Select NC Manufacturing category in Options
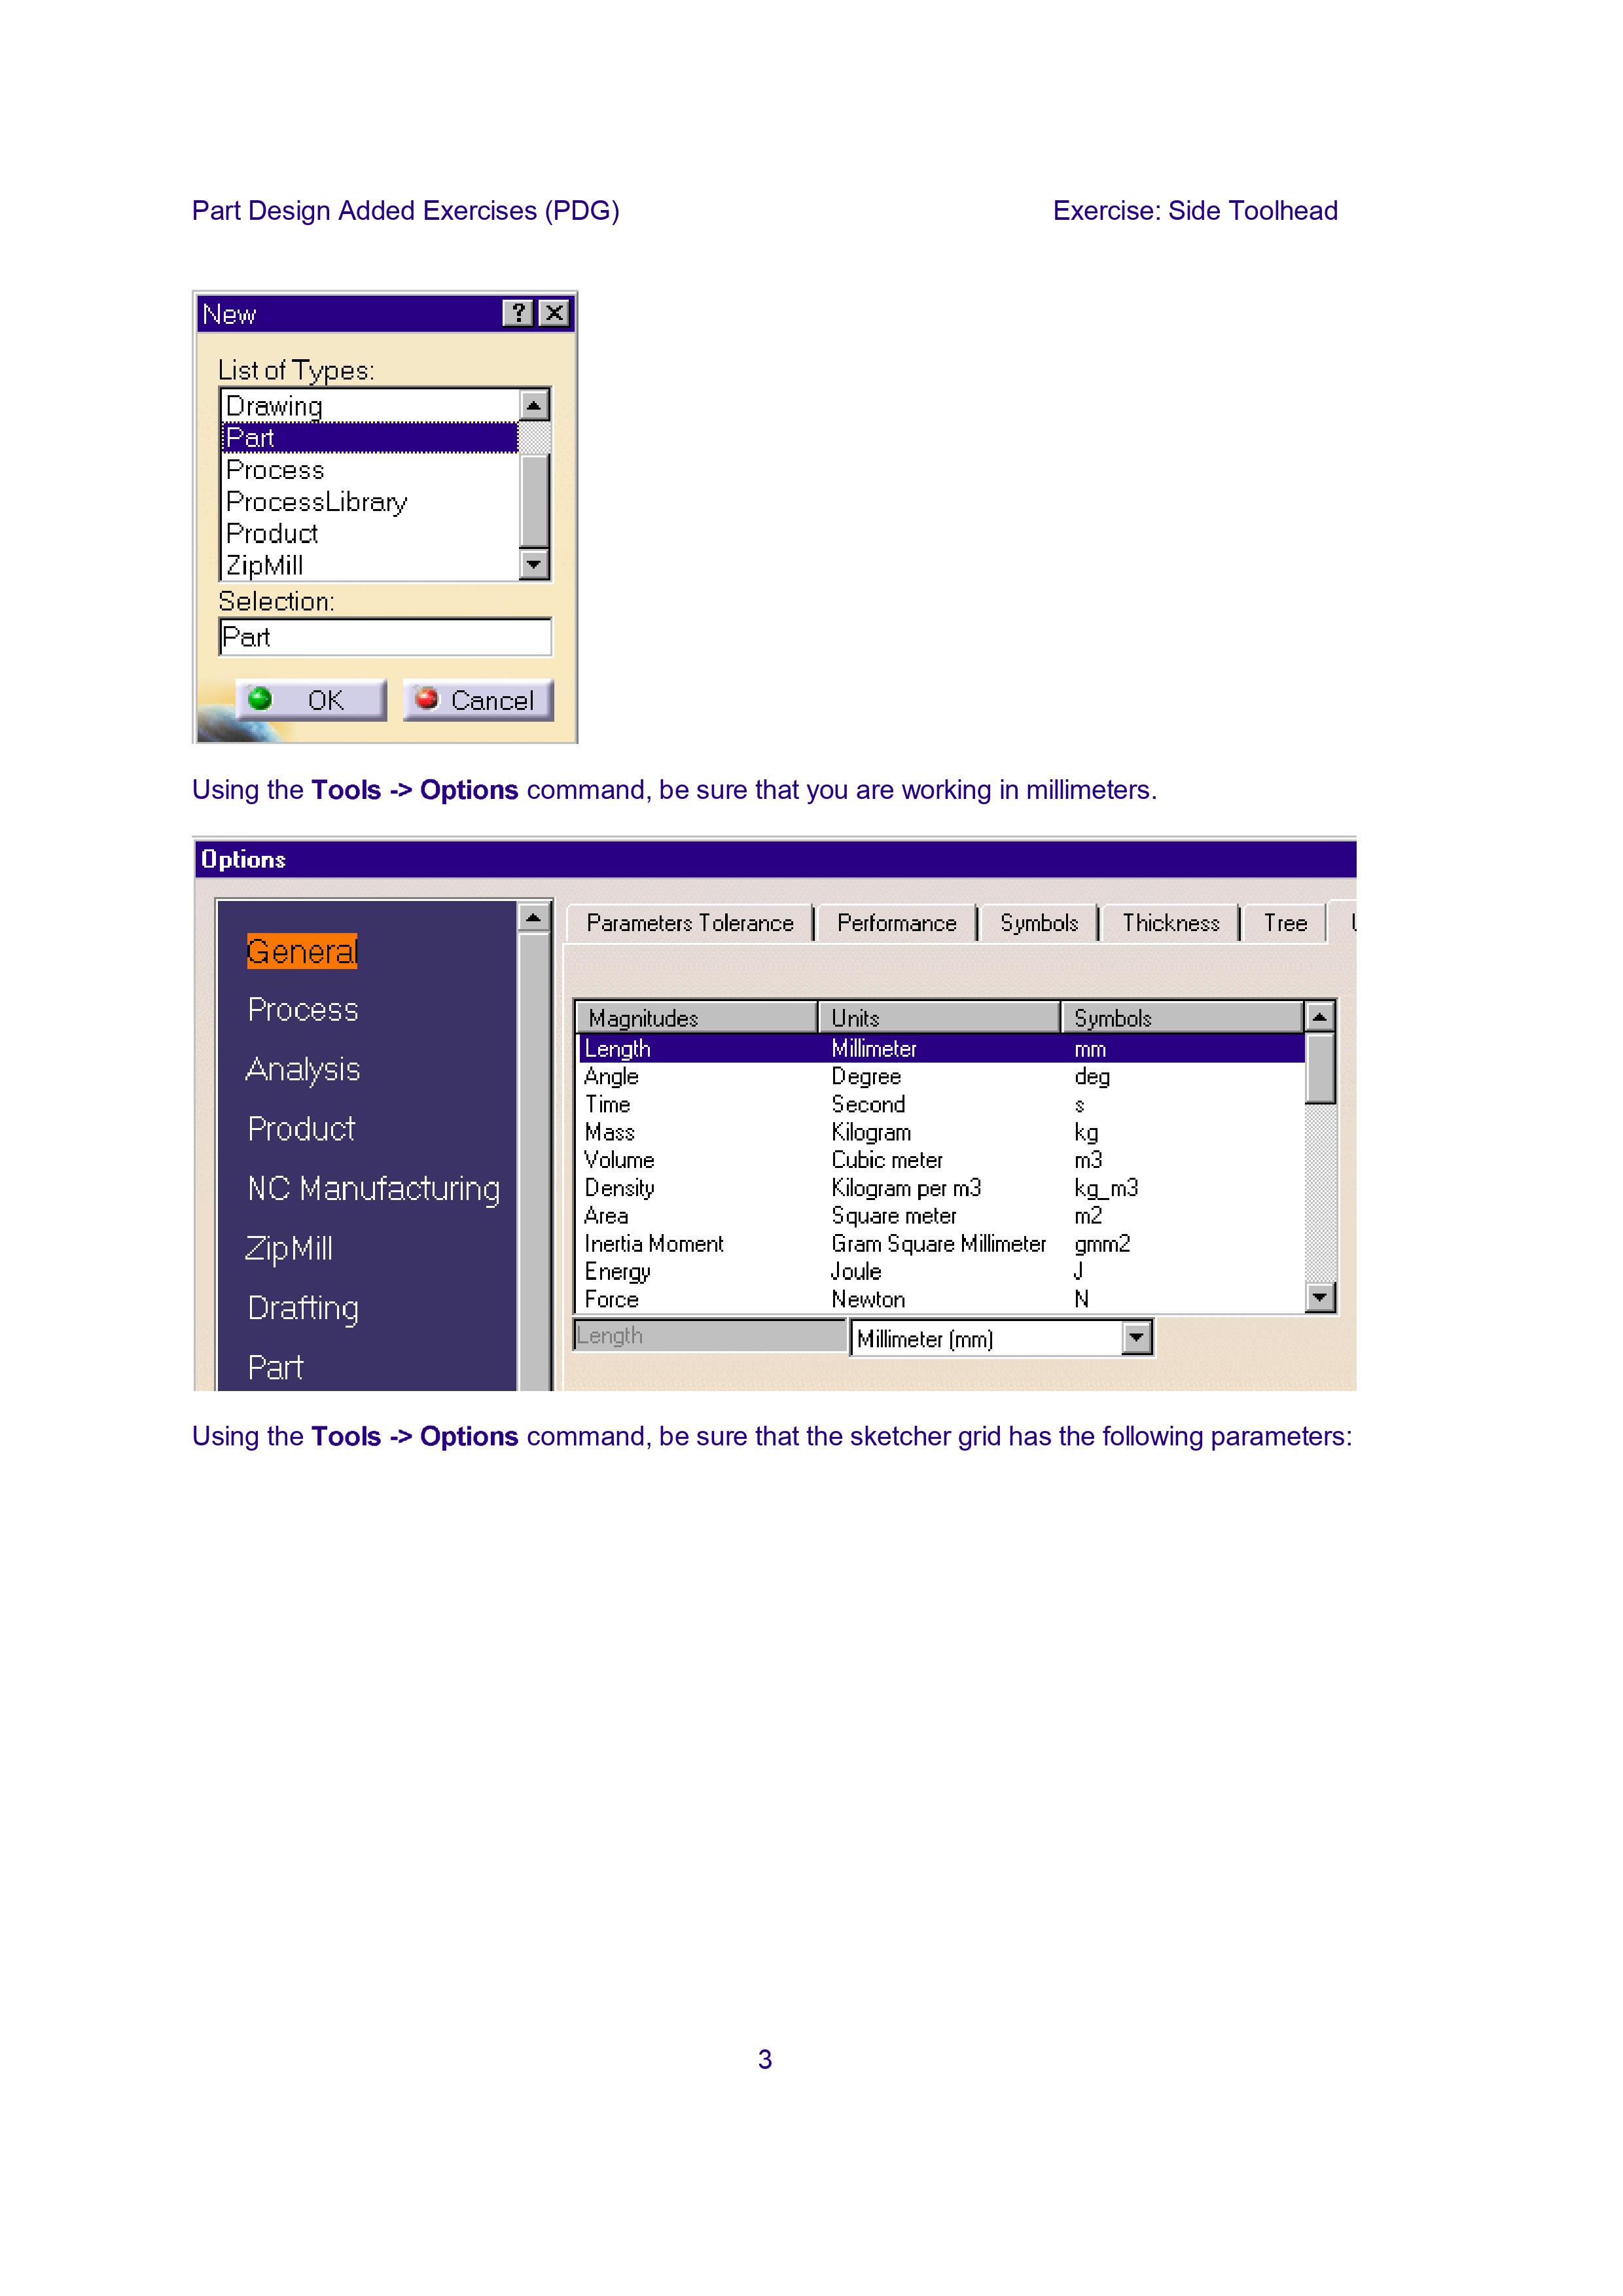Screen dimensions: 1623x2296 pos(373,1189)
